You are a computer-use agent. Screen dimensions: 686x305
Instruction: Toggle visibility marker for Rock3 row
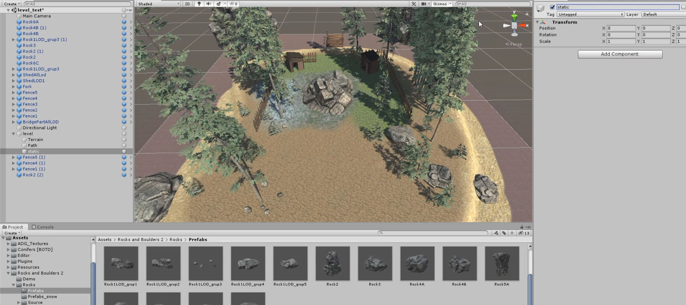click(124, 45)
